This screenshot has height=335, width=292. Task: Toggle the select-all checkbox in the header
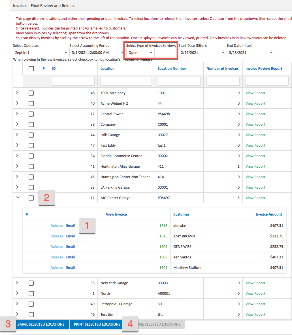click(31, 68)
